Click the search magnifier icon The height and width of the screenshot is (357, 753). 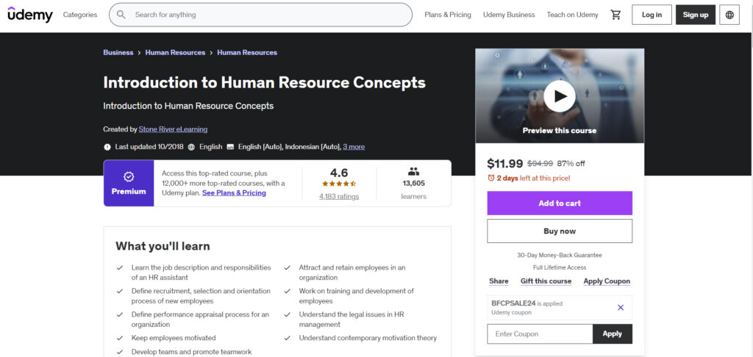[121, 15]
